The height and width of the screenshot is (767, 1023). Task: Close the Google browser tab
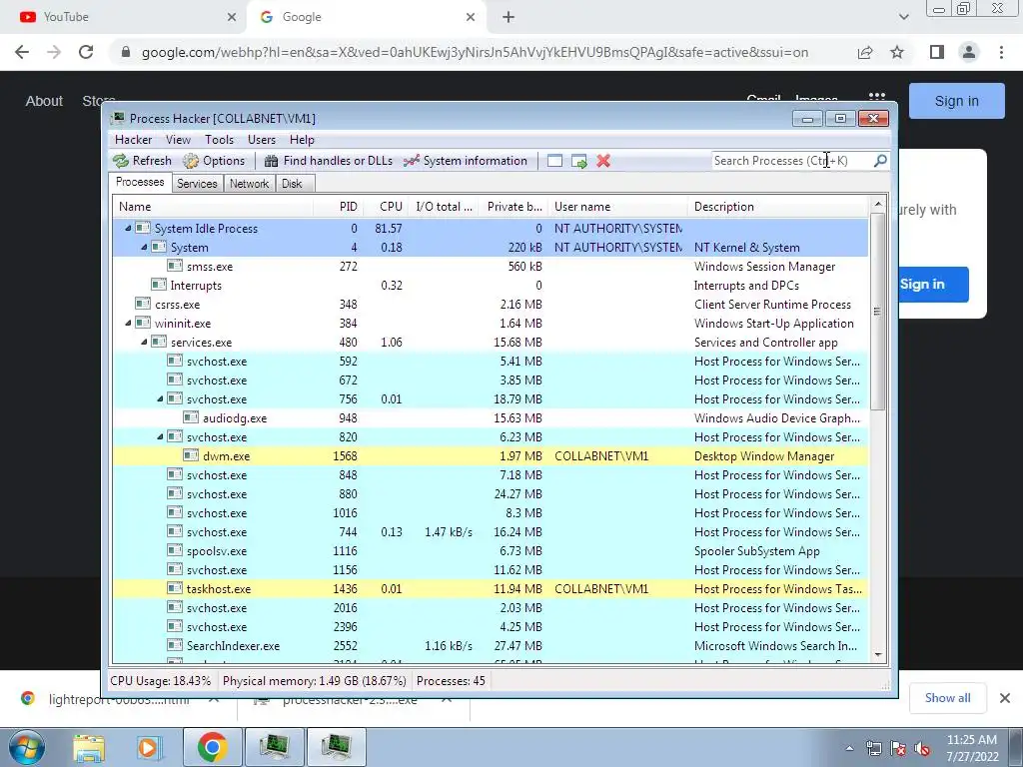(471, 17)
